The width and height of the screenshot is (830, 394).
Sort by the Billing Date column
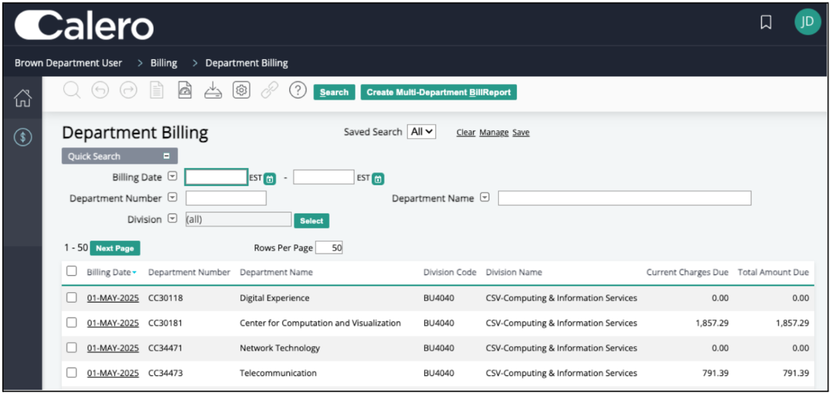click(111, 272)
